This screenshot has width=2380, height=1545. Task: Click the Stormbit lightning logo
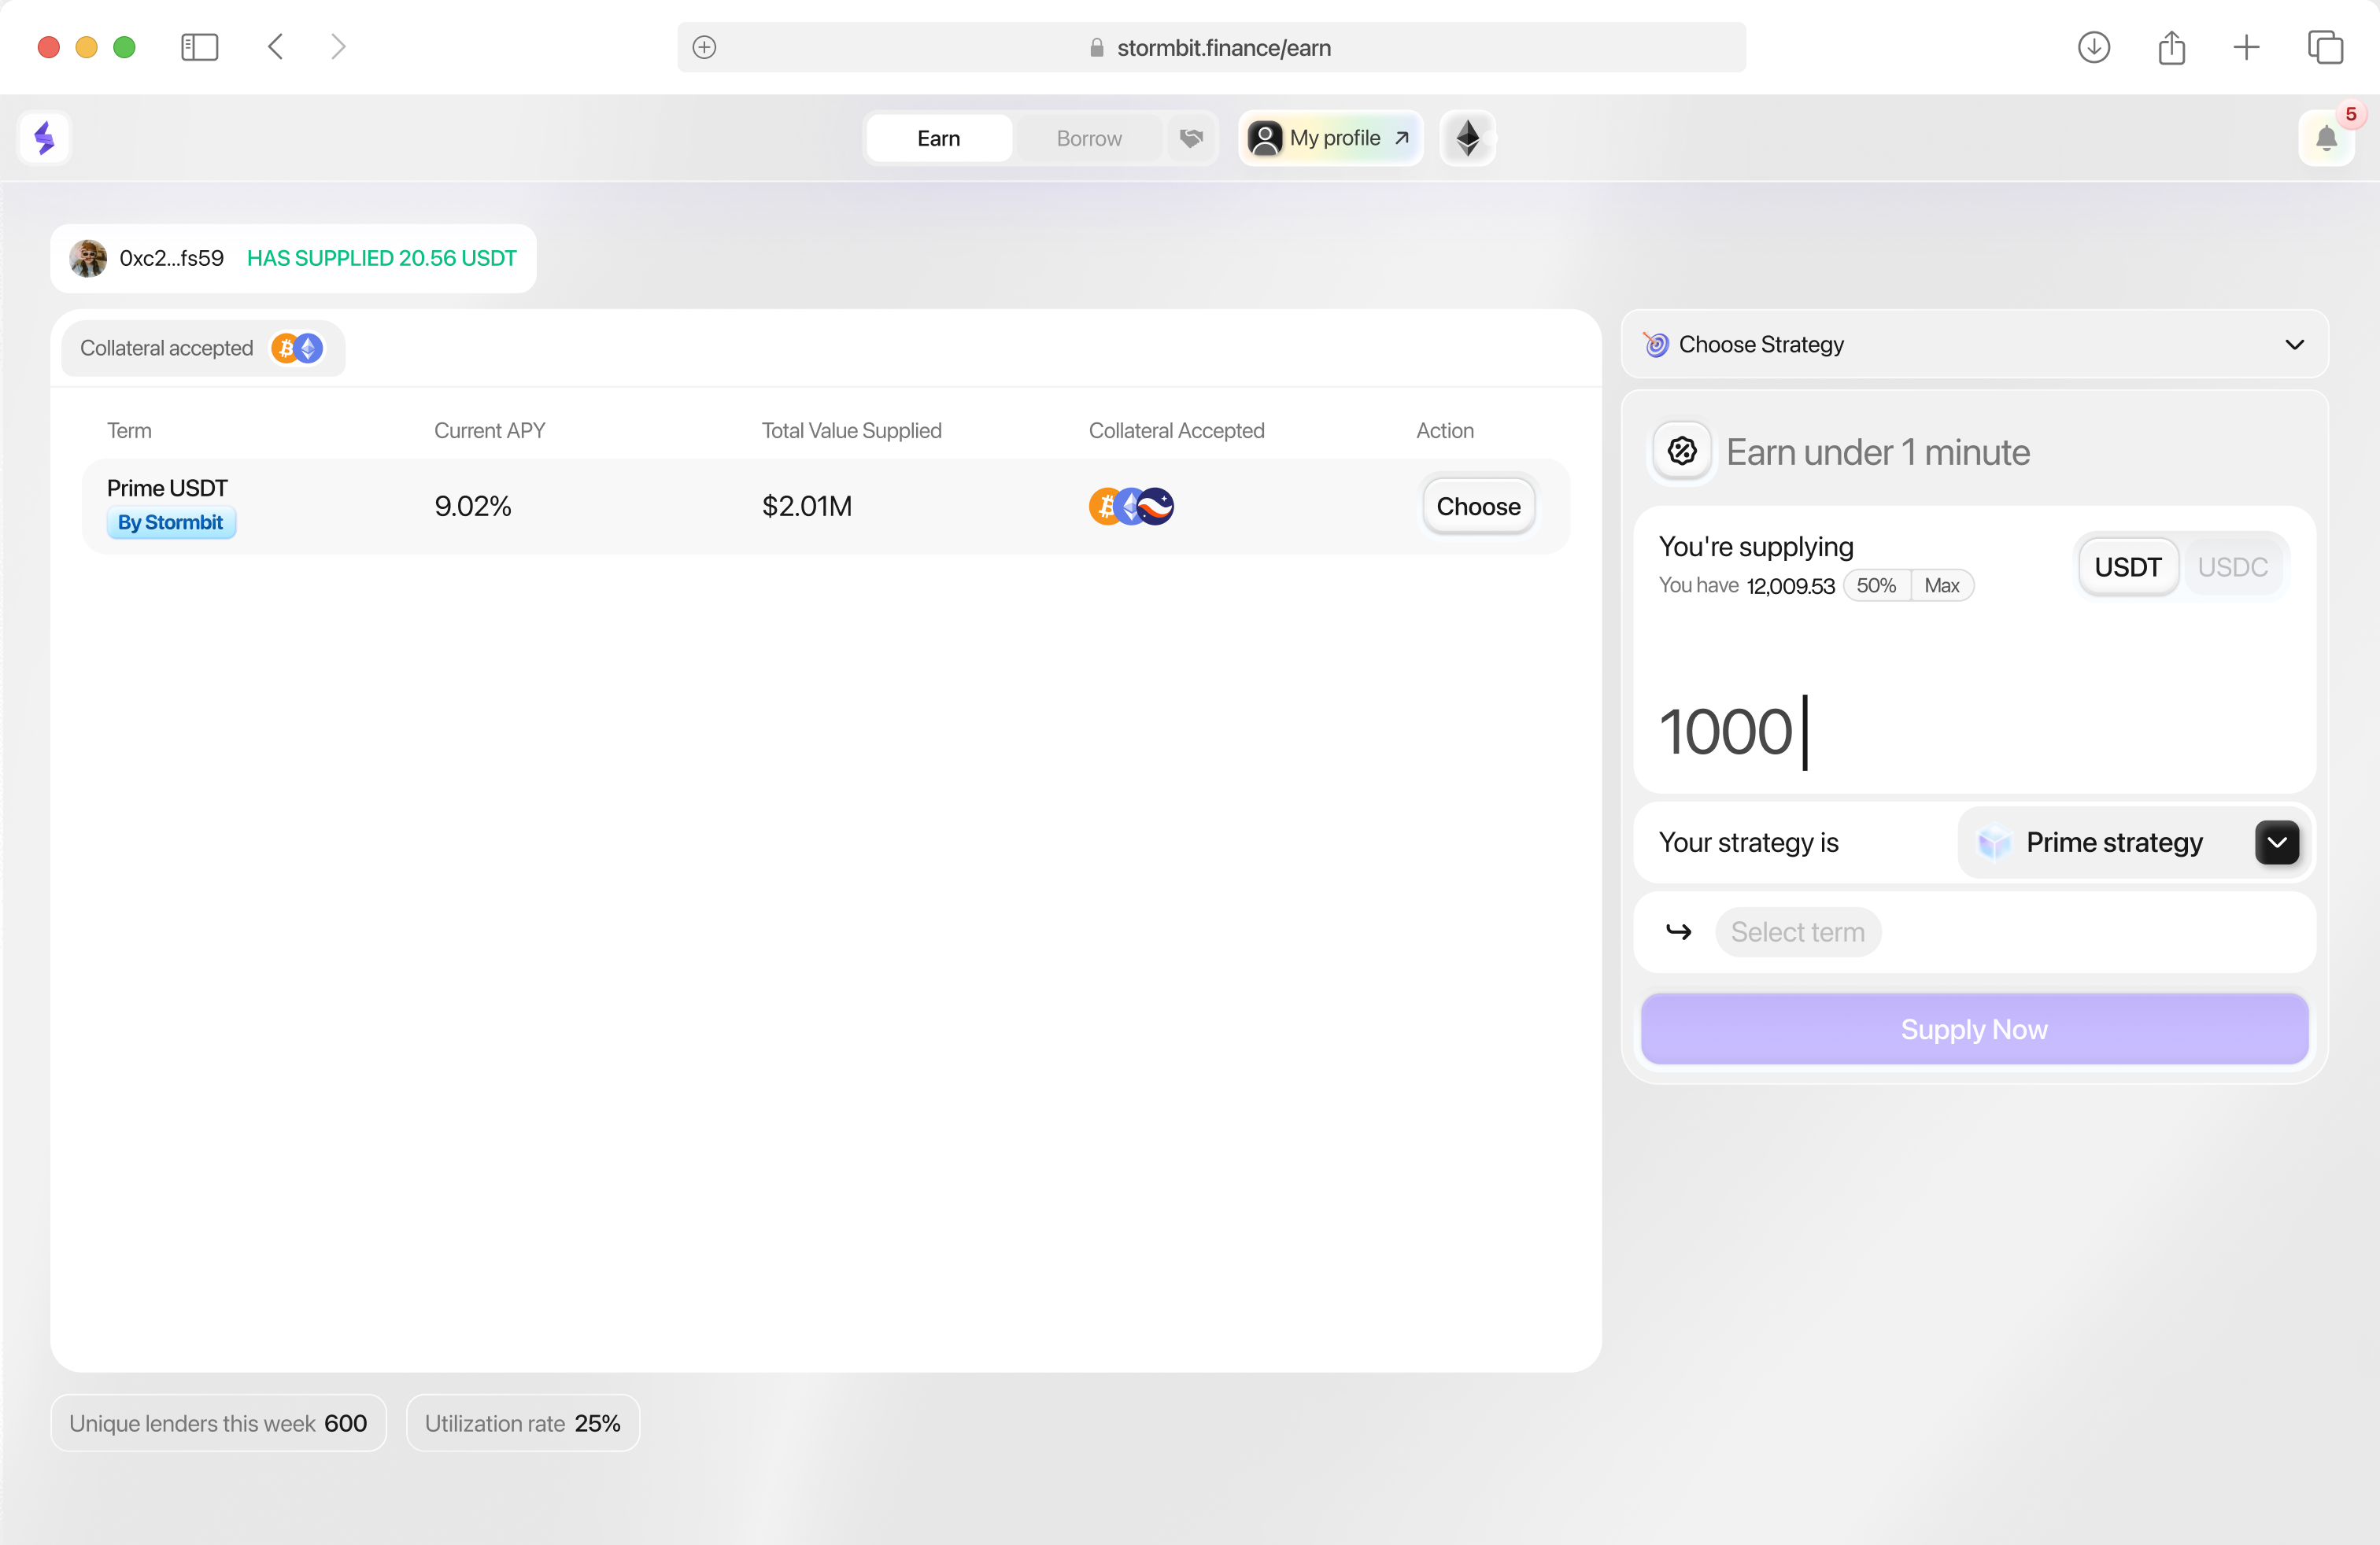tap(44, 138)
